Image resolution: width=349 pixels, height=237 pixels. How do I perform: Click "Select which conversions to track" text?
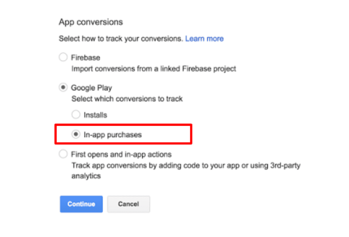[127, 99]
